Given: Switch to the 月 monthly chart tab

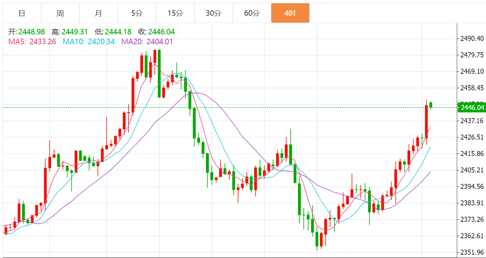Looking at the screenshot, I should click(x=99, y=13).
